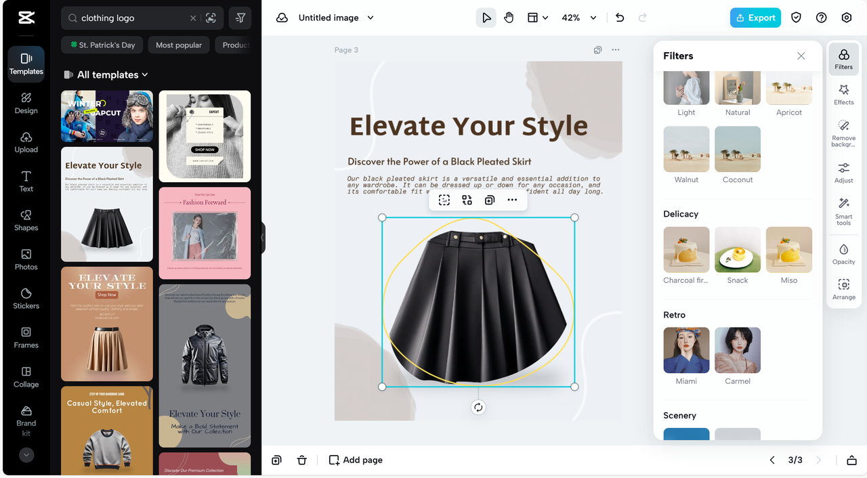The height and width of the screenshot is (478, 867).
Task: Go to the previous page arrow
Action: [772, 460]
